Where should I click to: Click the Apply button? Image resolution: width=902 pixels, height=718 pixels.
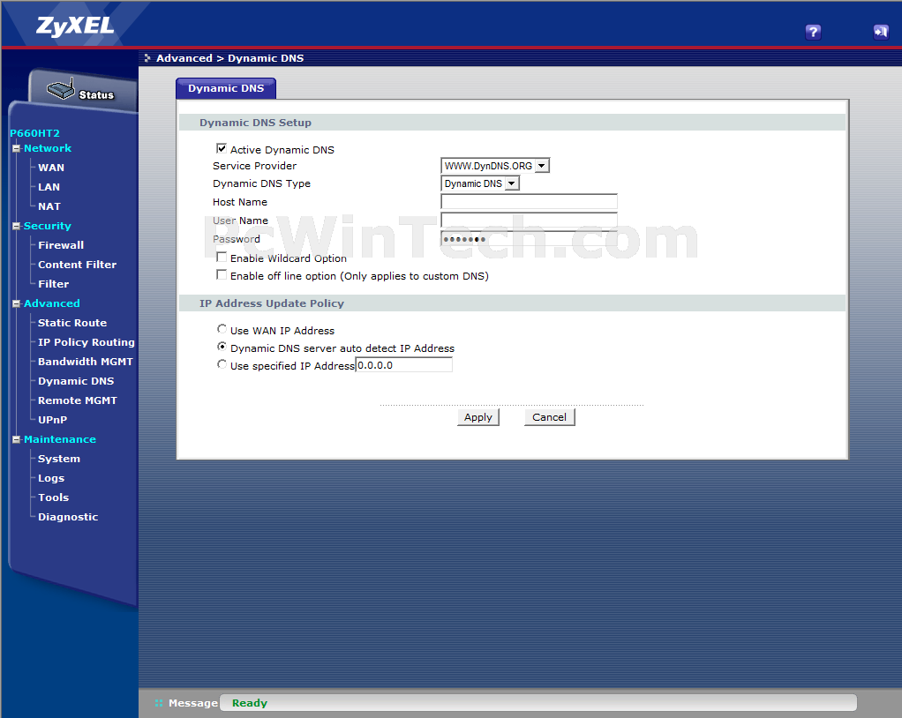[x=478, y=416]
